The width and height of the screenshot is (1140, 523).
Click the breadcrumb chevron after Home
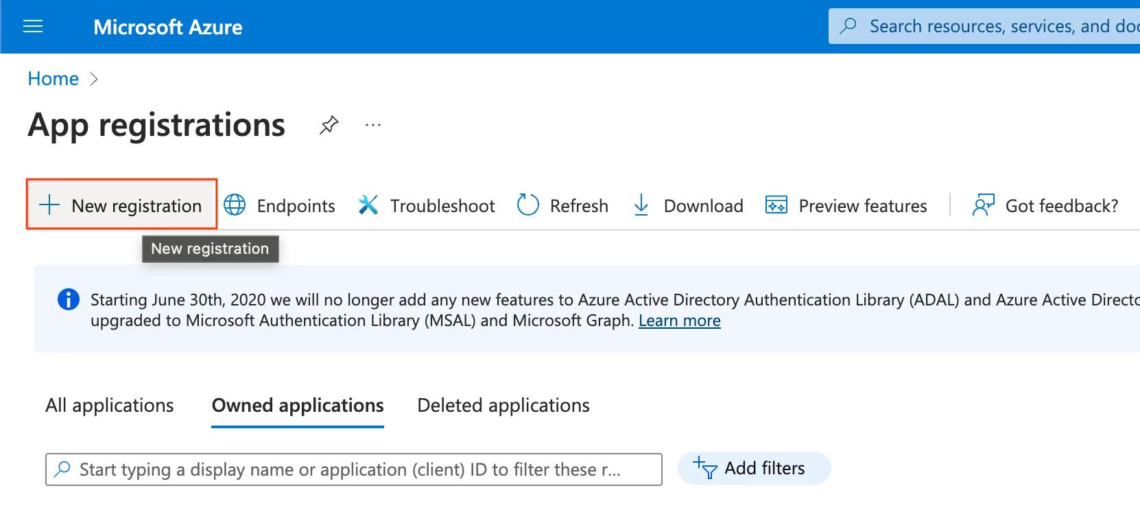point(94,79)
